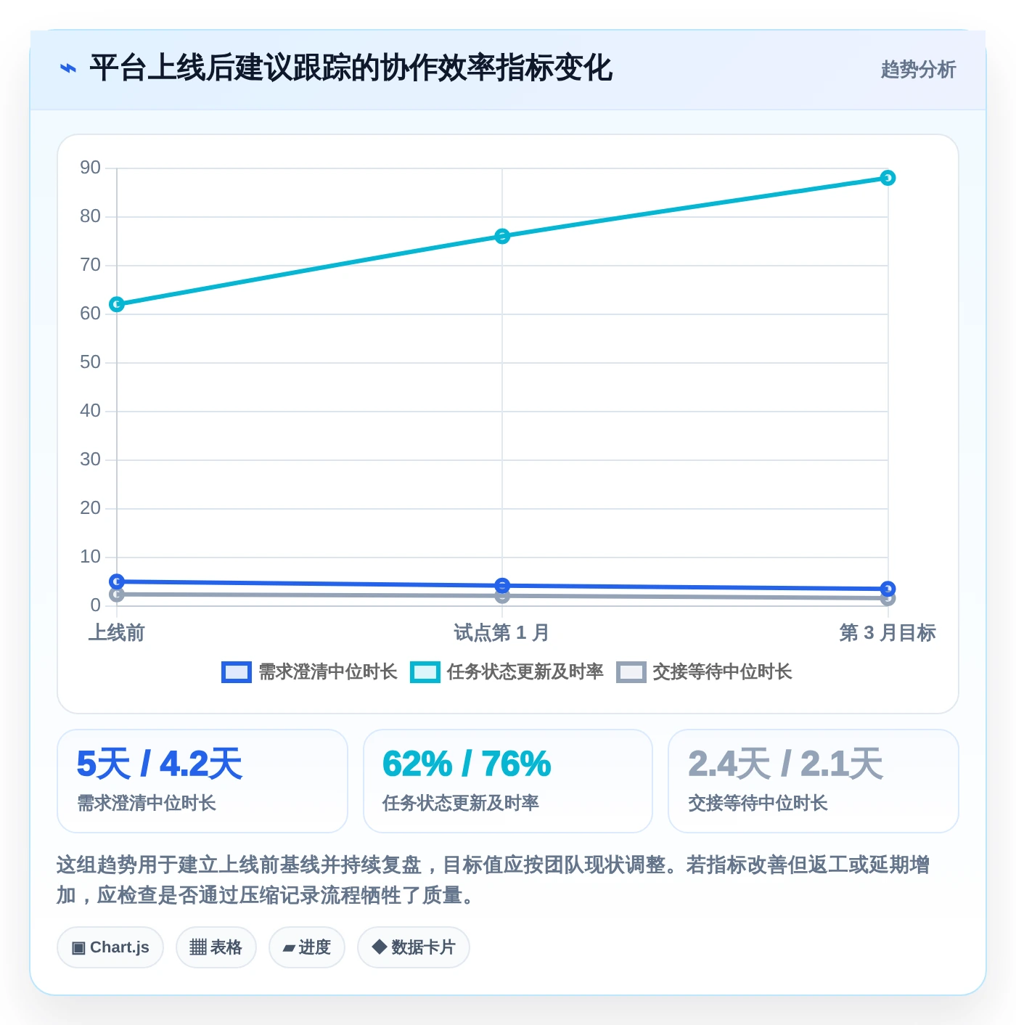Click the gray data point at 试点第 1 月

point(502,596)
